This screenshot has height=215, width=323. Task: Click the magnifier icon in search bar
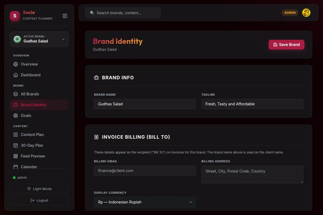coord(92,13)
